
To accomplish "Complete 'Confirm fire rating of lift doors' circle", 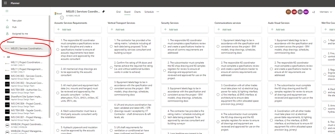I will click(111, 67).
